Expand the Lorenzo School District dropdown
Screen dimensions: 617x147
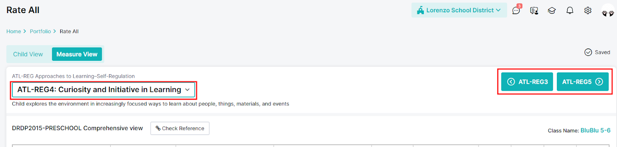pos(459,10)
